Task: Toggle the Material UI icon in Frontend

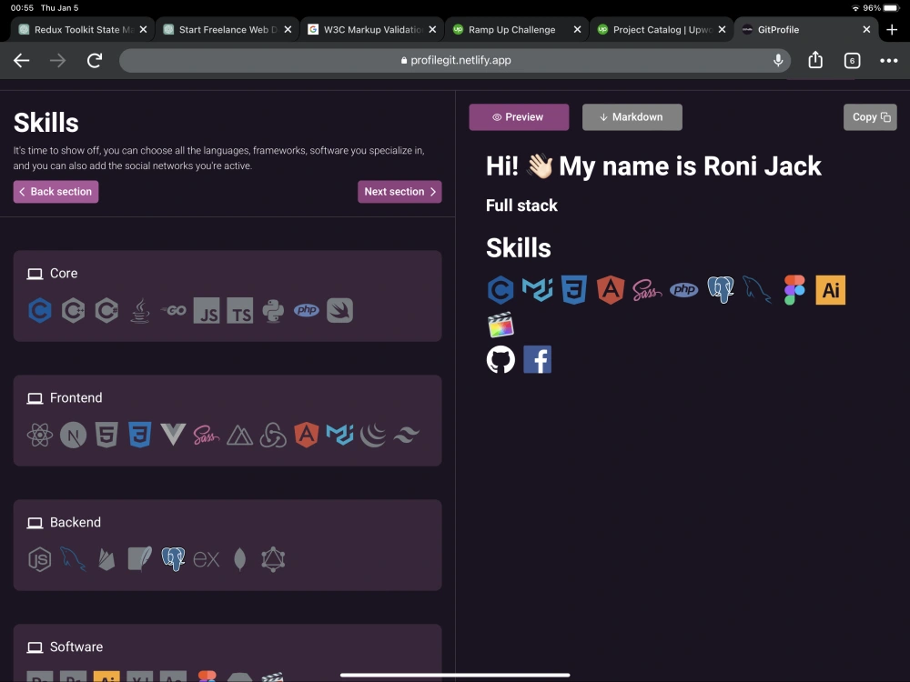Action: click(x=339, y=435)
